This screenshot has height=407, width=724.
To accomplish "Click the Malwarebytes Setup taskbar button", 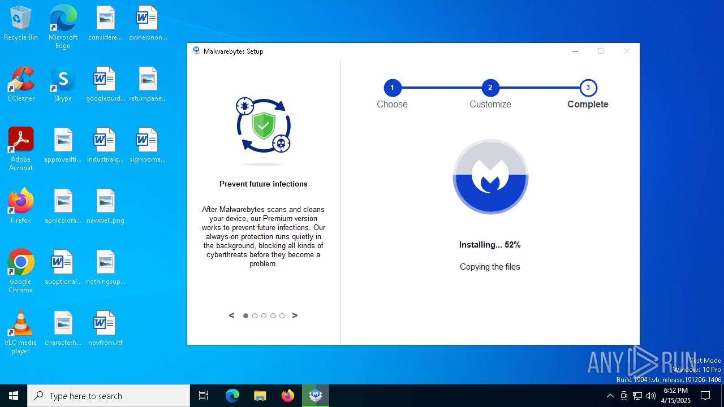I will point(316,396).
